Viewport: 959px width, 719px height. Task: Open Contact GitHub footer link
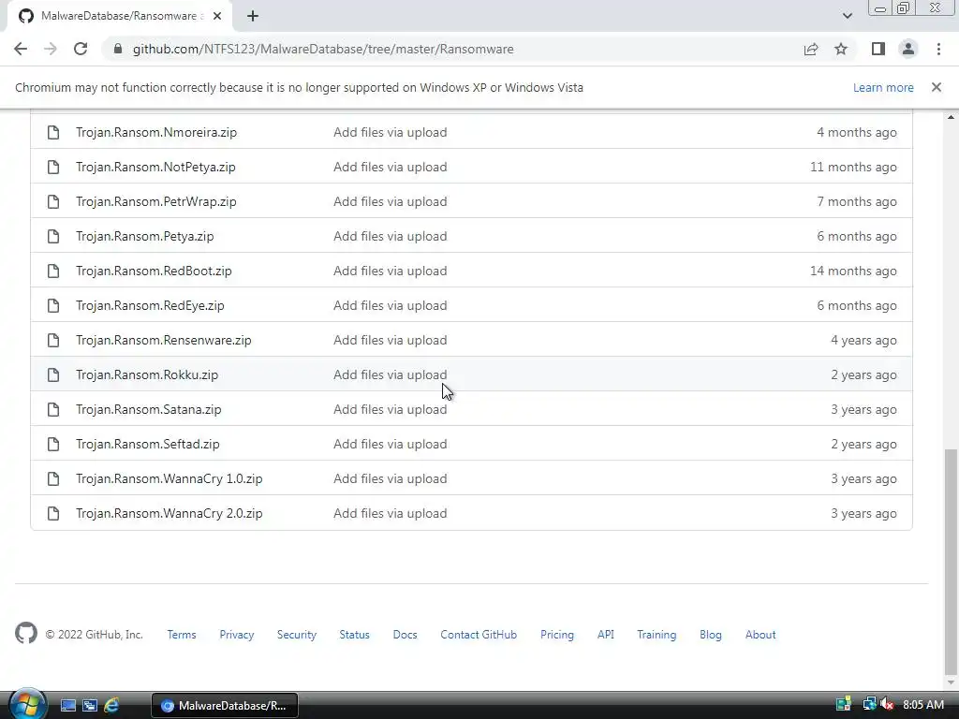pos(479,635)
